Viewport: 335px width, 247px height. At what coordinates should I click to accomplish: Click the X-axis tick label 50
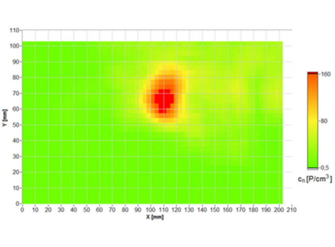tap(87, 210)
